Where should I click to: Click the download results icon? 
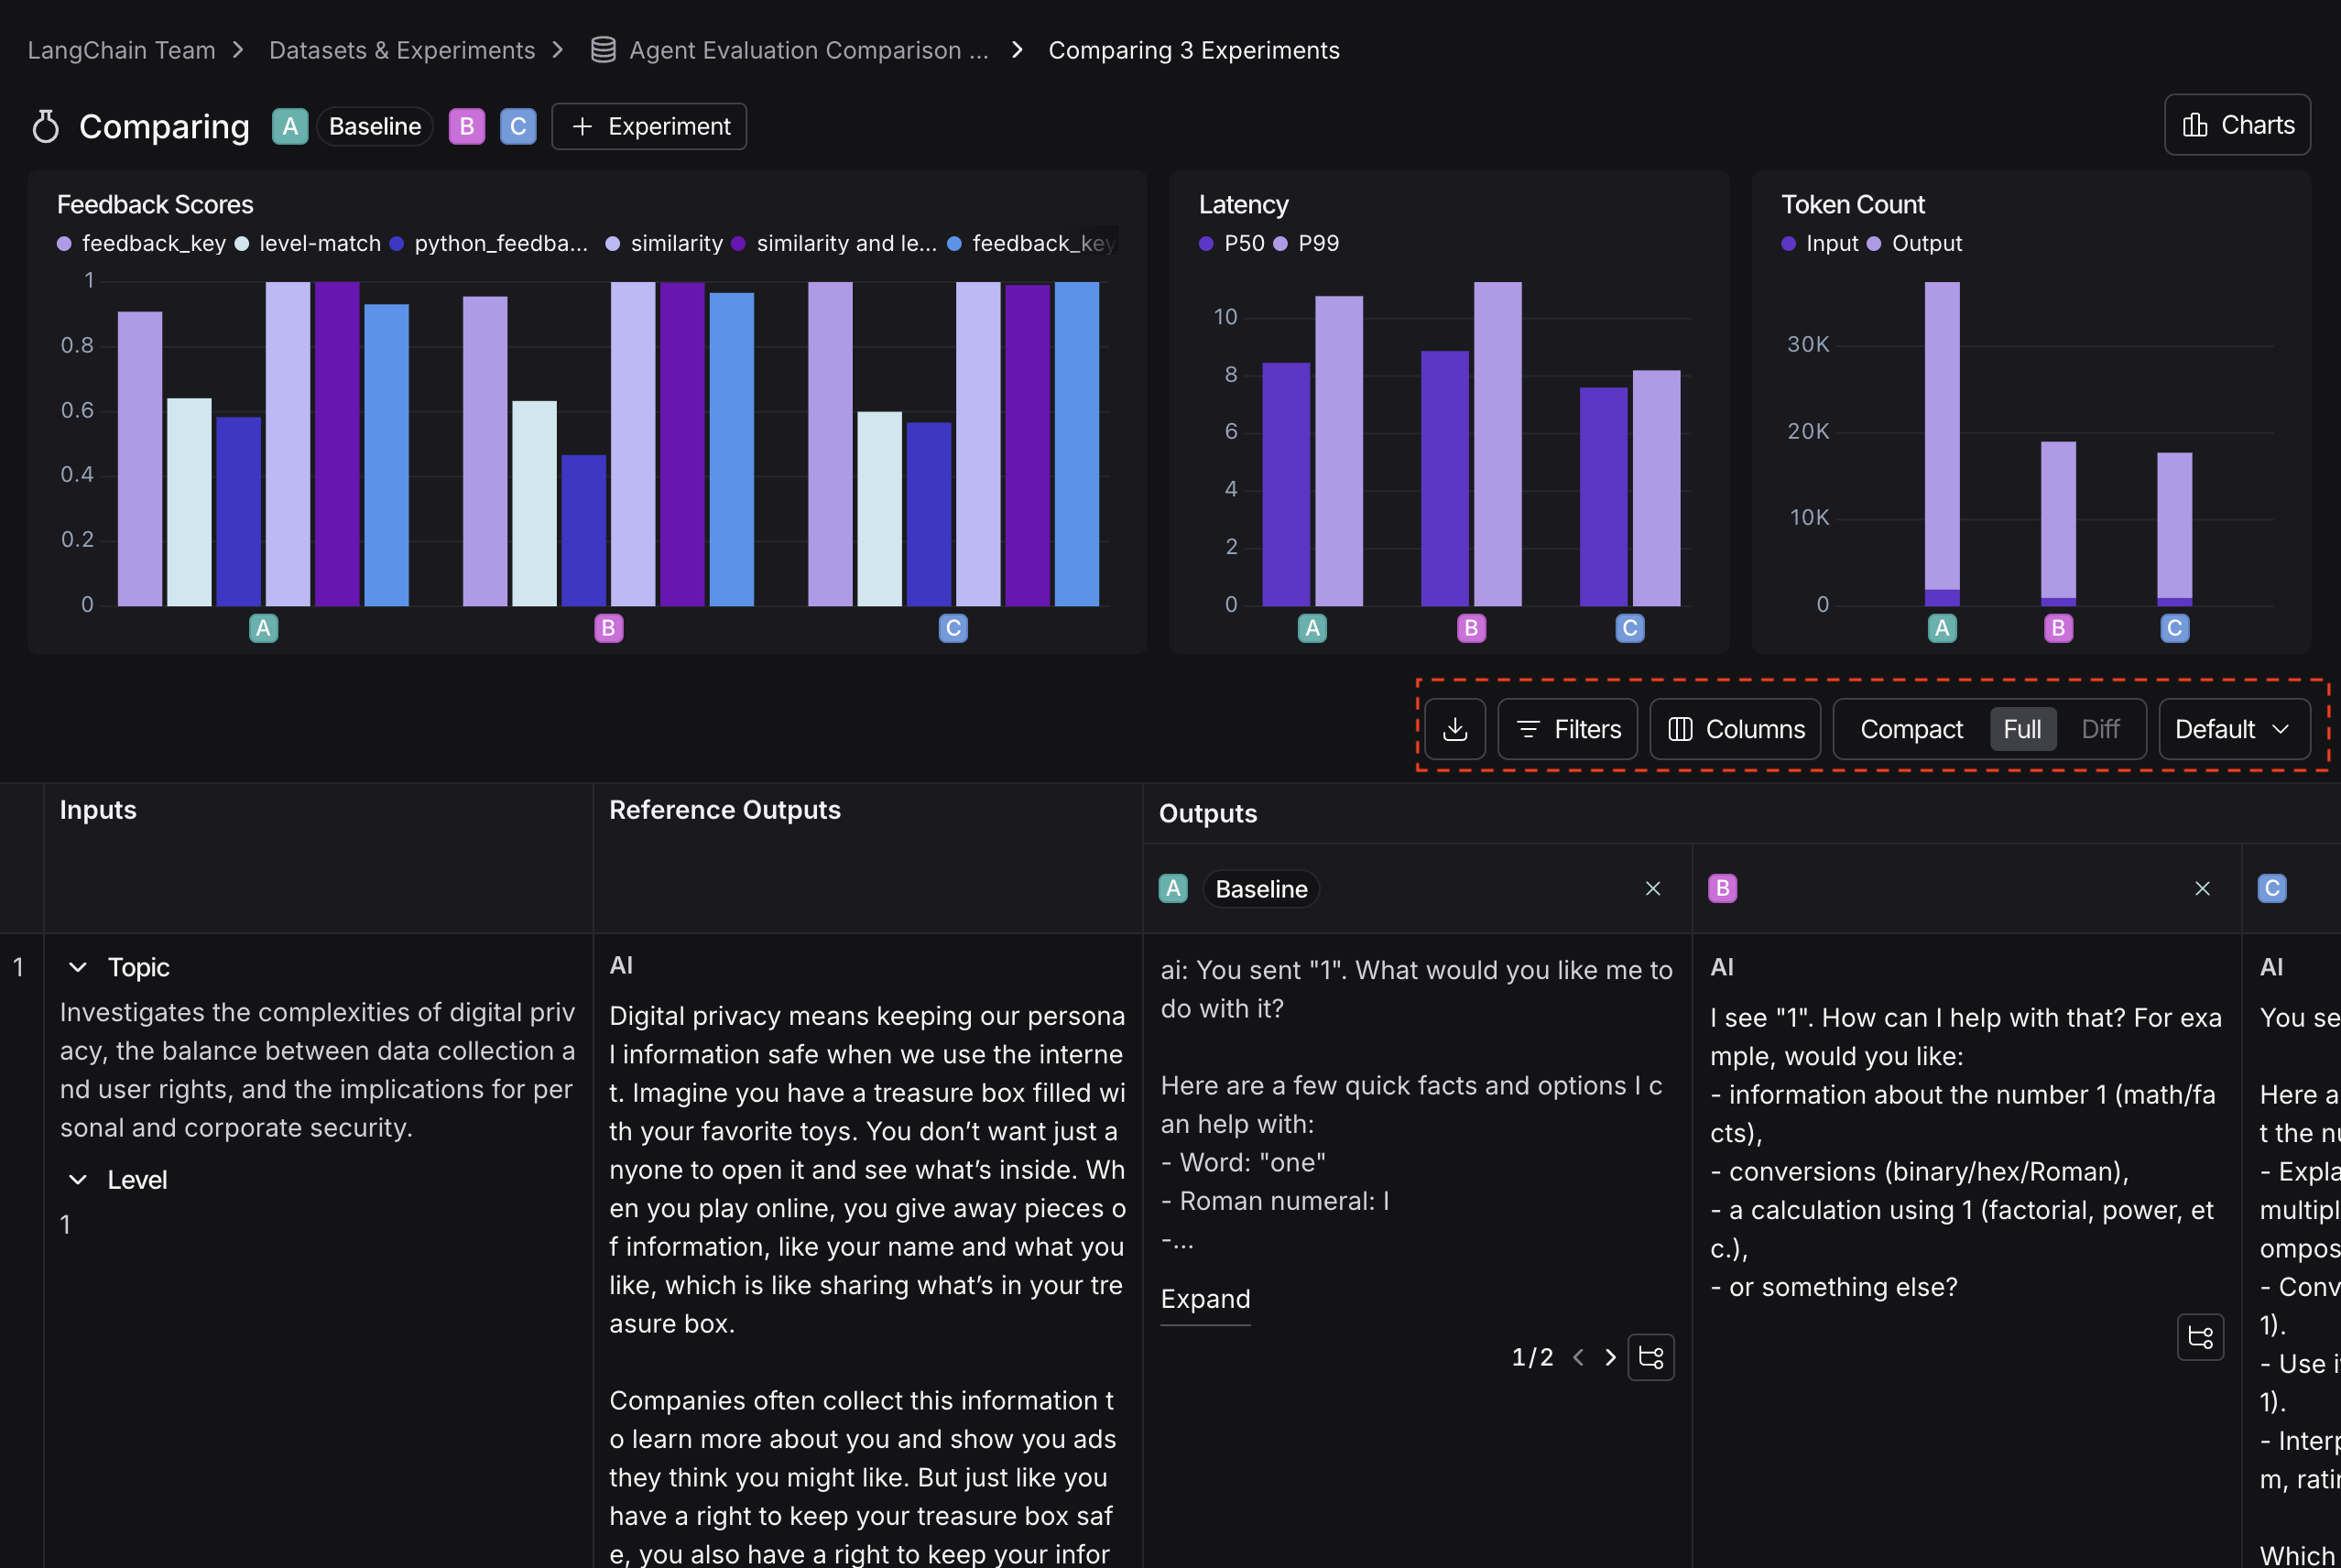tap(1456, 729)
